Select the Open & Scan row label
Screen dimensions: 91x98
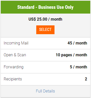[x=15, y=55]
